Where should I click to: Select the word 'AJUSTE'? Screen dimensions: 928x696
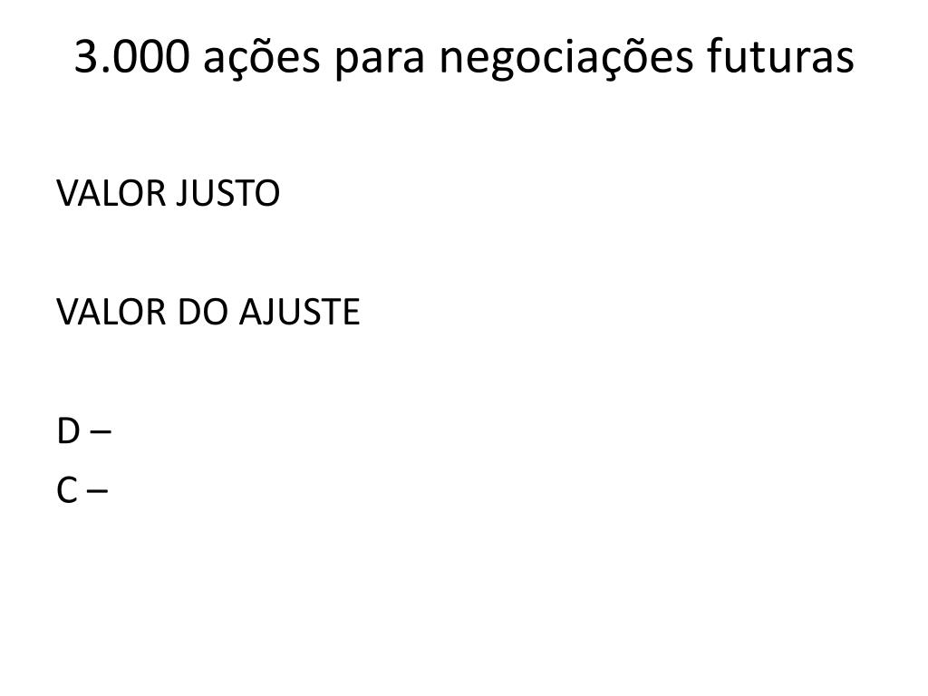(x=299, y=312)
